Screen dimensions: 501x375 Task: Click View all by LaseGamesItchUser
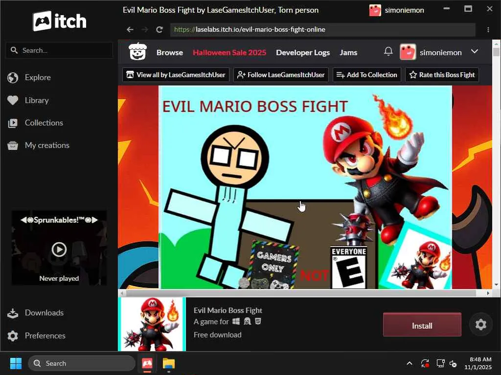(176, 75)
